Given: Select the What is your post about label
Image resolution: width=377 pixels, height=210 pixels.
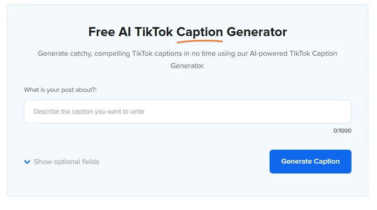Looking at the screenshot, I should [60, 90].
